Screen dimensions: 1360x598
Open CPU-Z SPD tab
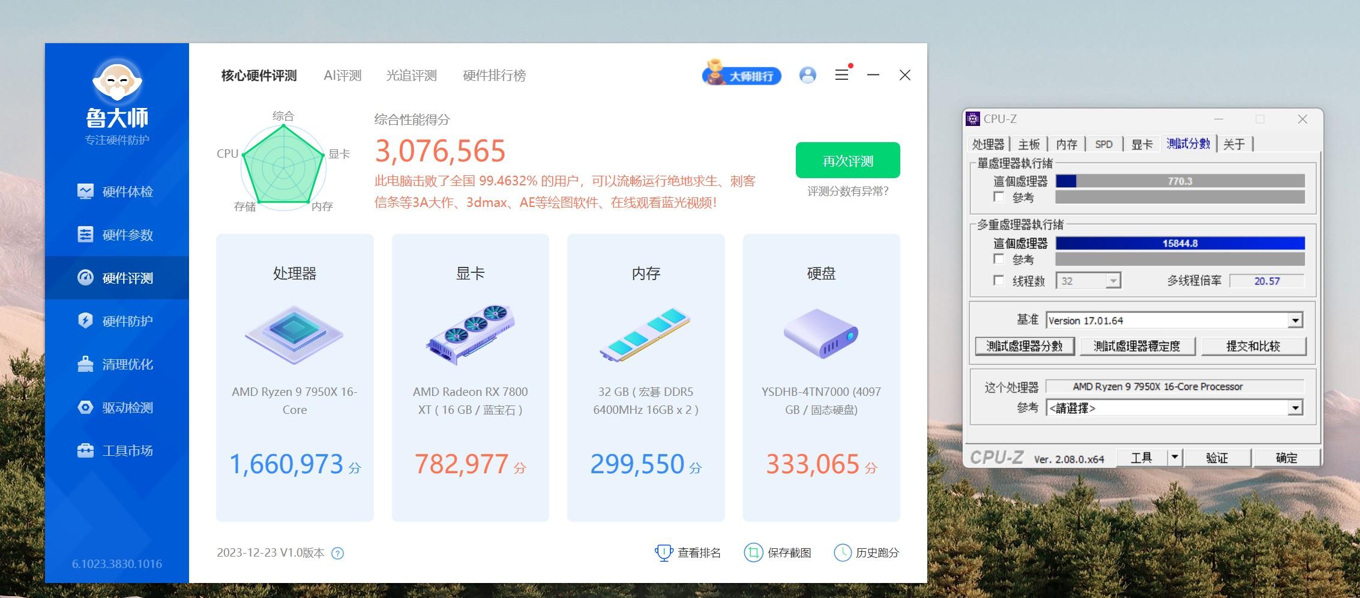[1104, 144]
